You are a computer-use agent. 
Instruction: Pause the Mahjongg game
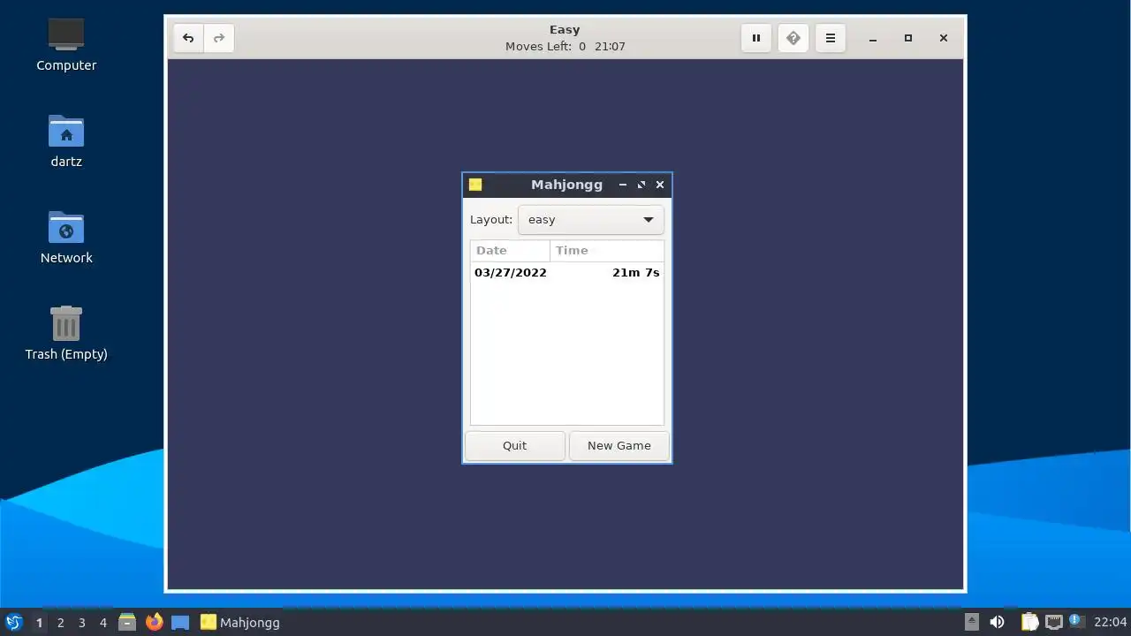[x=756, y=38]
